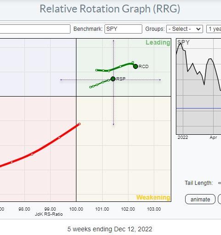The width and height of the screenshot is (221, 235).
Task: Click into the Benchmark SPY input field
Action: click(x=123, y=29)
